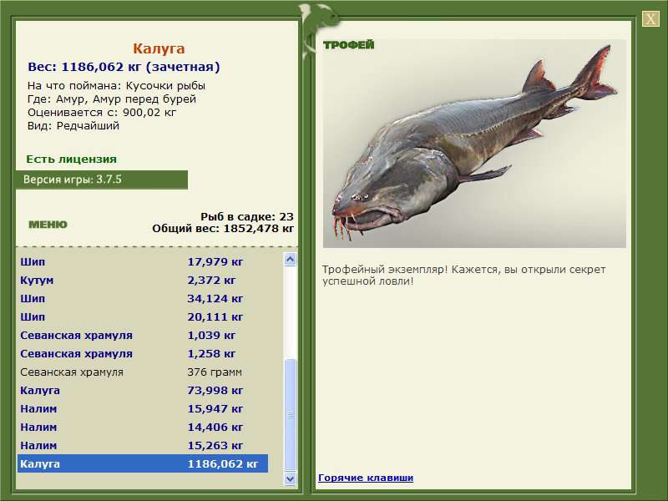Open the МЕНЮ menu
This screenshot has height=501, width=668.
pos(48,225)
